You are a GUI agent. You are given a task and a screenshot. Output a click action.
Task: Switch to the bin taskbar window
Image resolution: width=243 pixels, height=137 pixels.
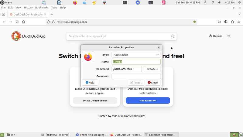[x=23, y=135]
